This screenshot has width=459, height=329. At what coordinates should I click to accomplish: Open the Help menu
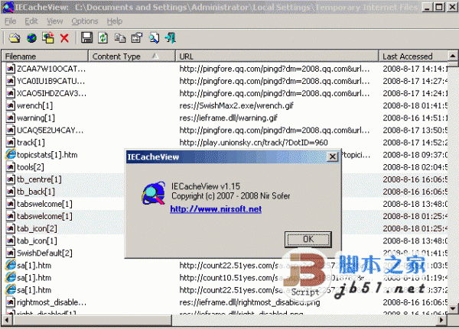115,21
